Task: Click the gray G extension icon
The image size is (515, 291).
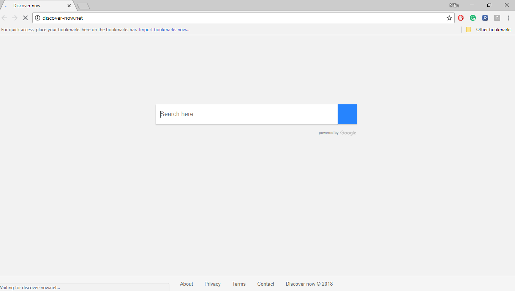Action: click(497, 17)
